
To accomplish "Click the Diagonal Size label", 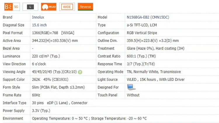I will click(x=13, y=25).
